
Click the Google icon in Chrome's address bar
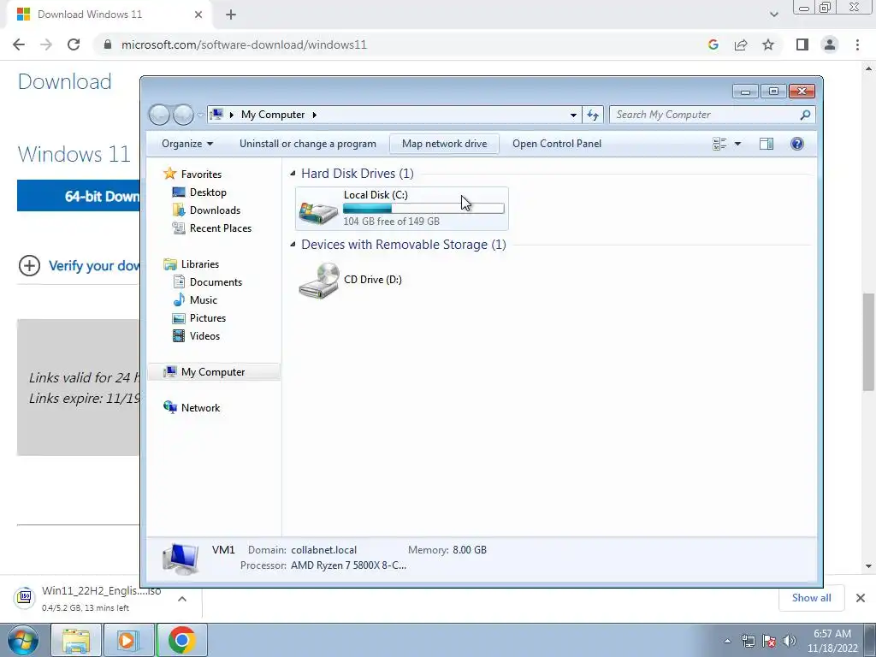[713, 44]
